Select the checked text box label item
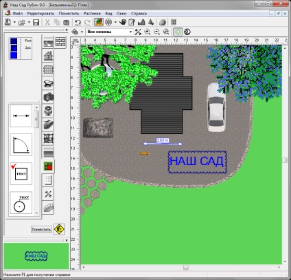 [21, 174]
